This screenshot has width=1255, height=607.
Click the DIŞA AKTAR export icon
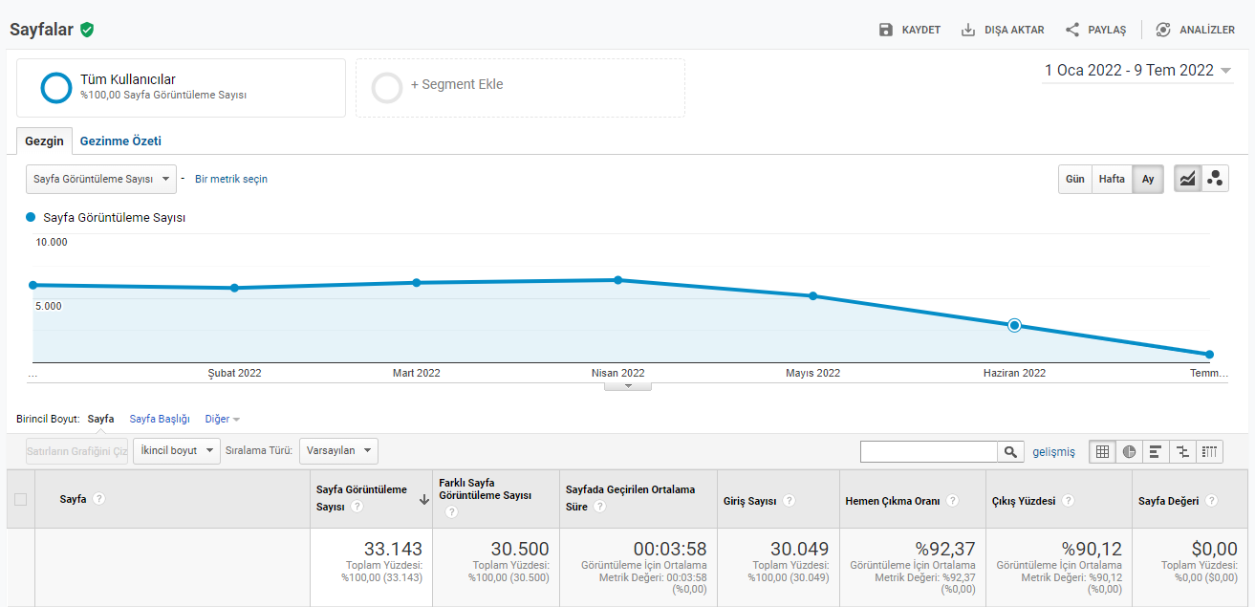coord(968,30)
